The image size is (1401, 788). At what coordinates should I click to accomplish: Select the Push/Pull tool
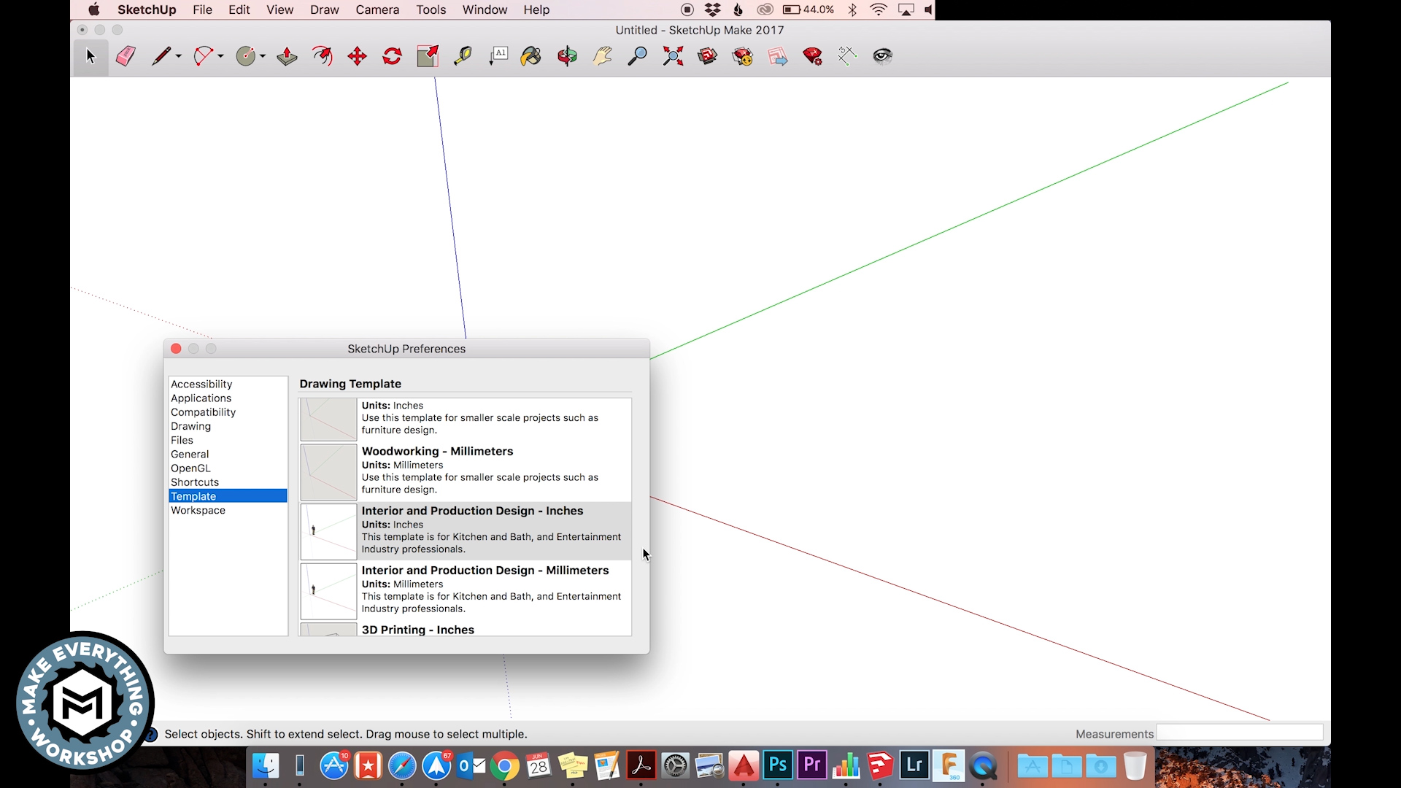[287, 56]
